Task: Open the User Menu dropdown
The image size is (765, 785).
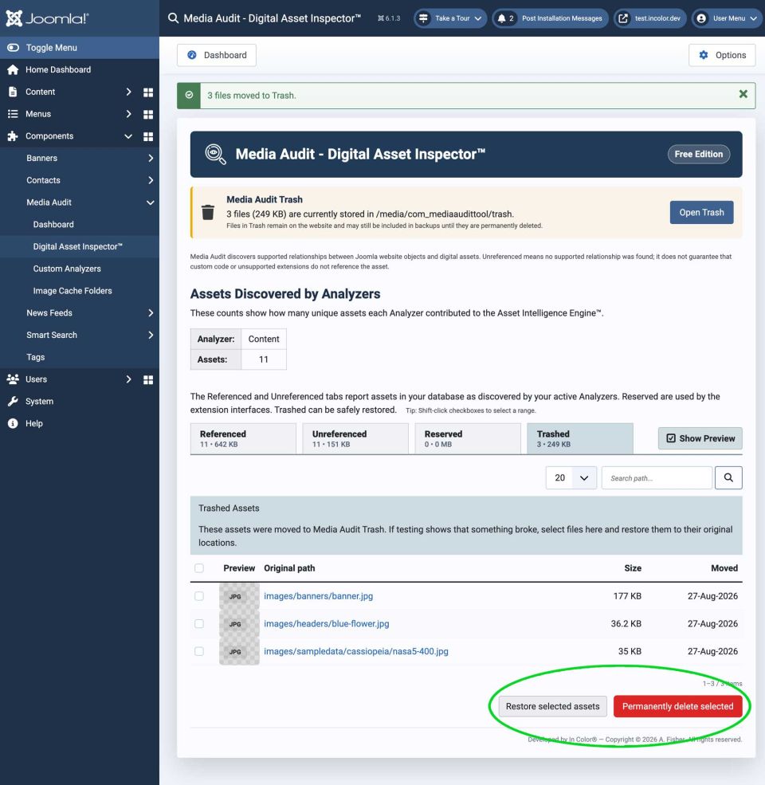Action: [728, 18]
